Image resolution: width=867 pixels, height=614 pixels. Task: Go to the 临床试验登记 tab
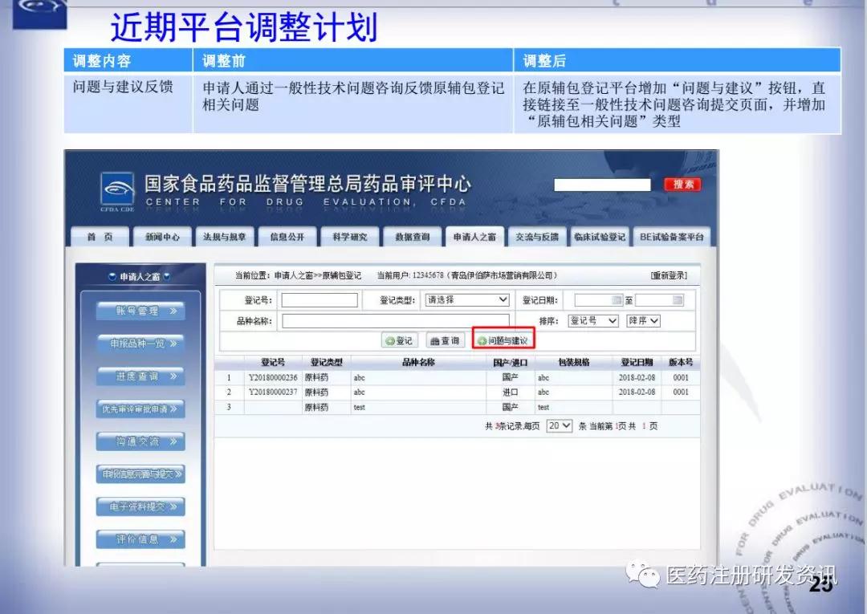click(x=600, y=237)
